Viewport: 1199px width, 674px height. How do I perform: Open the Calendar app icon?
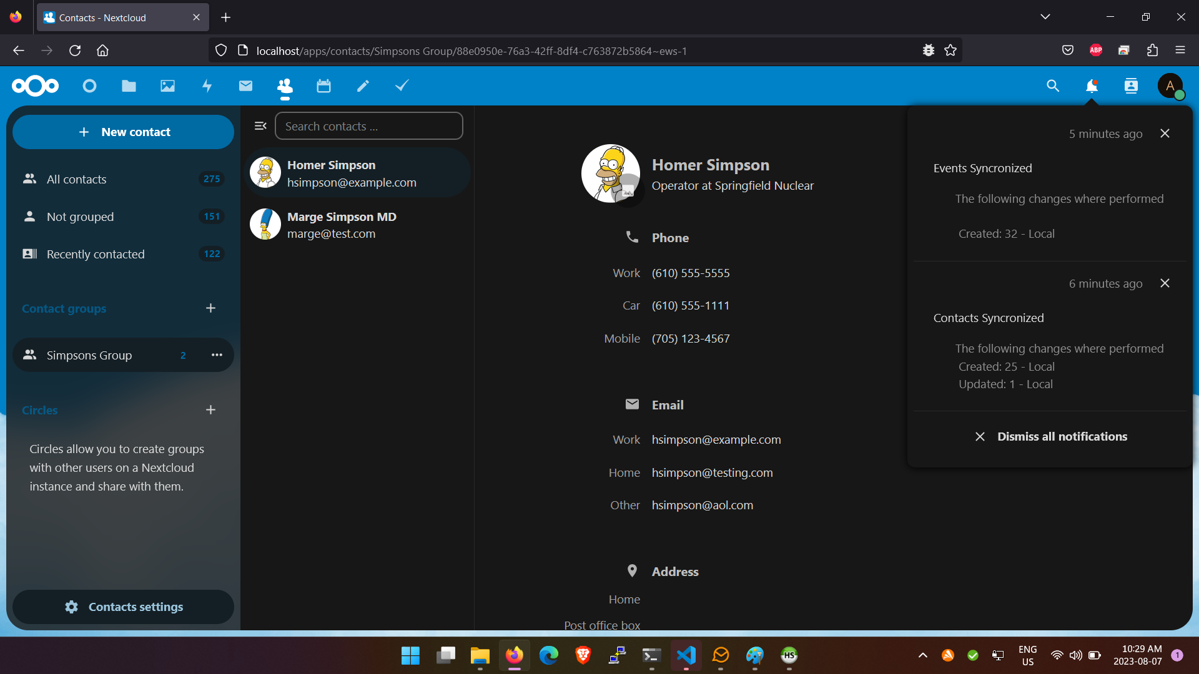(323, 86)
